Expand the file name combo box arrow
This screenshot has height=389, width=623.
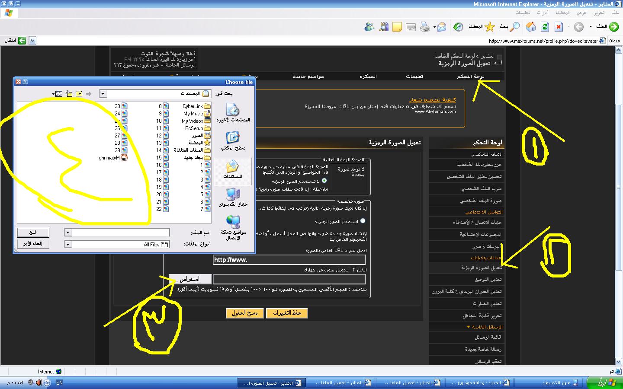[67, 233]
